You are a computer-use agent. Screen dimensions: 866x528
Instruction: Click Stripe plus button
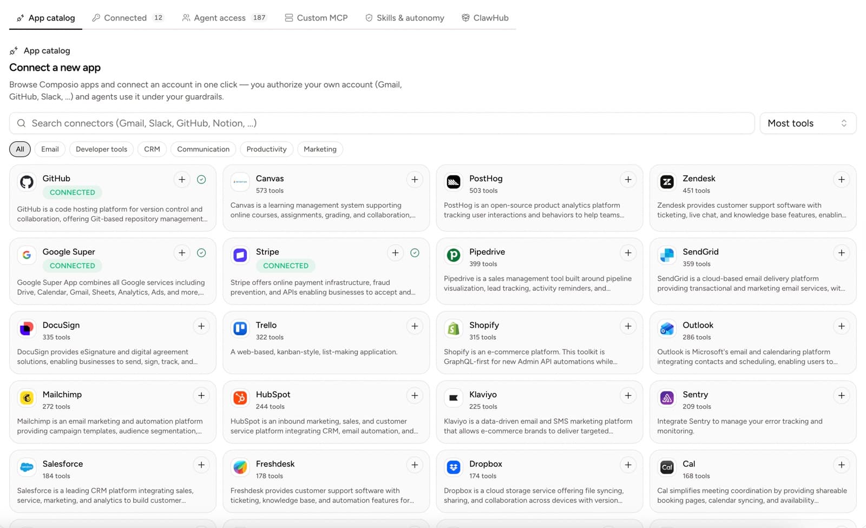click(395, 253)
